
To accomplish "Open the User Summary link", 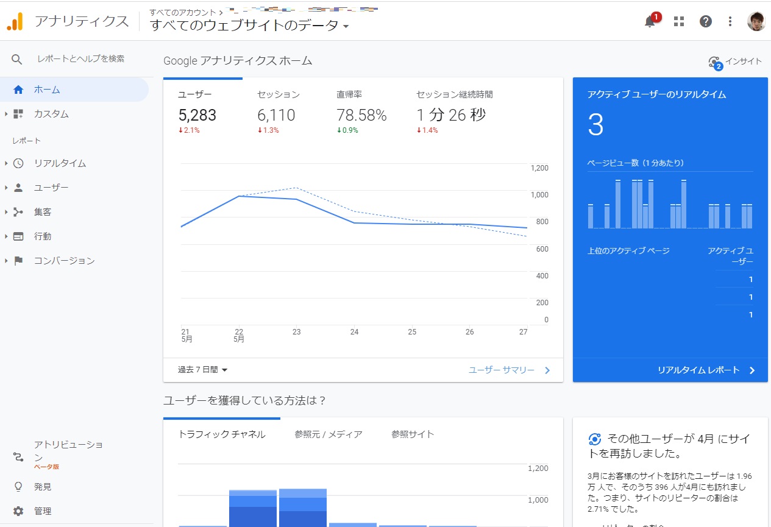I will click(x=509, y=370).
